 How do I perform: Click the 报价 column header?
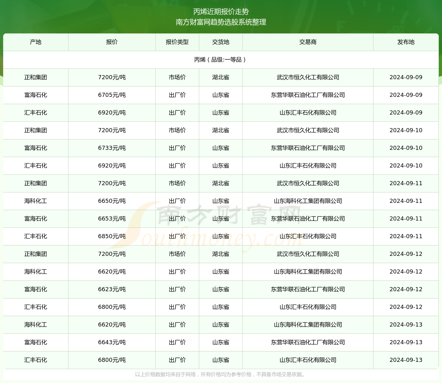(112, 42)
